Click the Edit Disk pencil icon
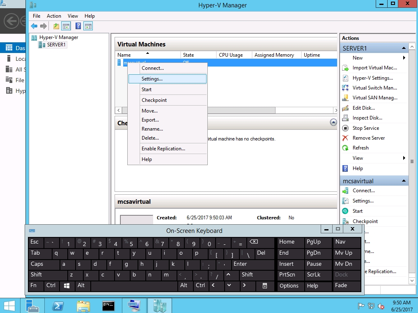Screen dimensions: 418x313 (x=345, y=108)
